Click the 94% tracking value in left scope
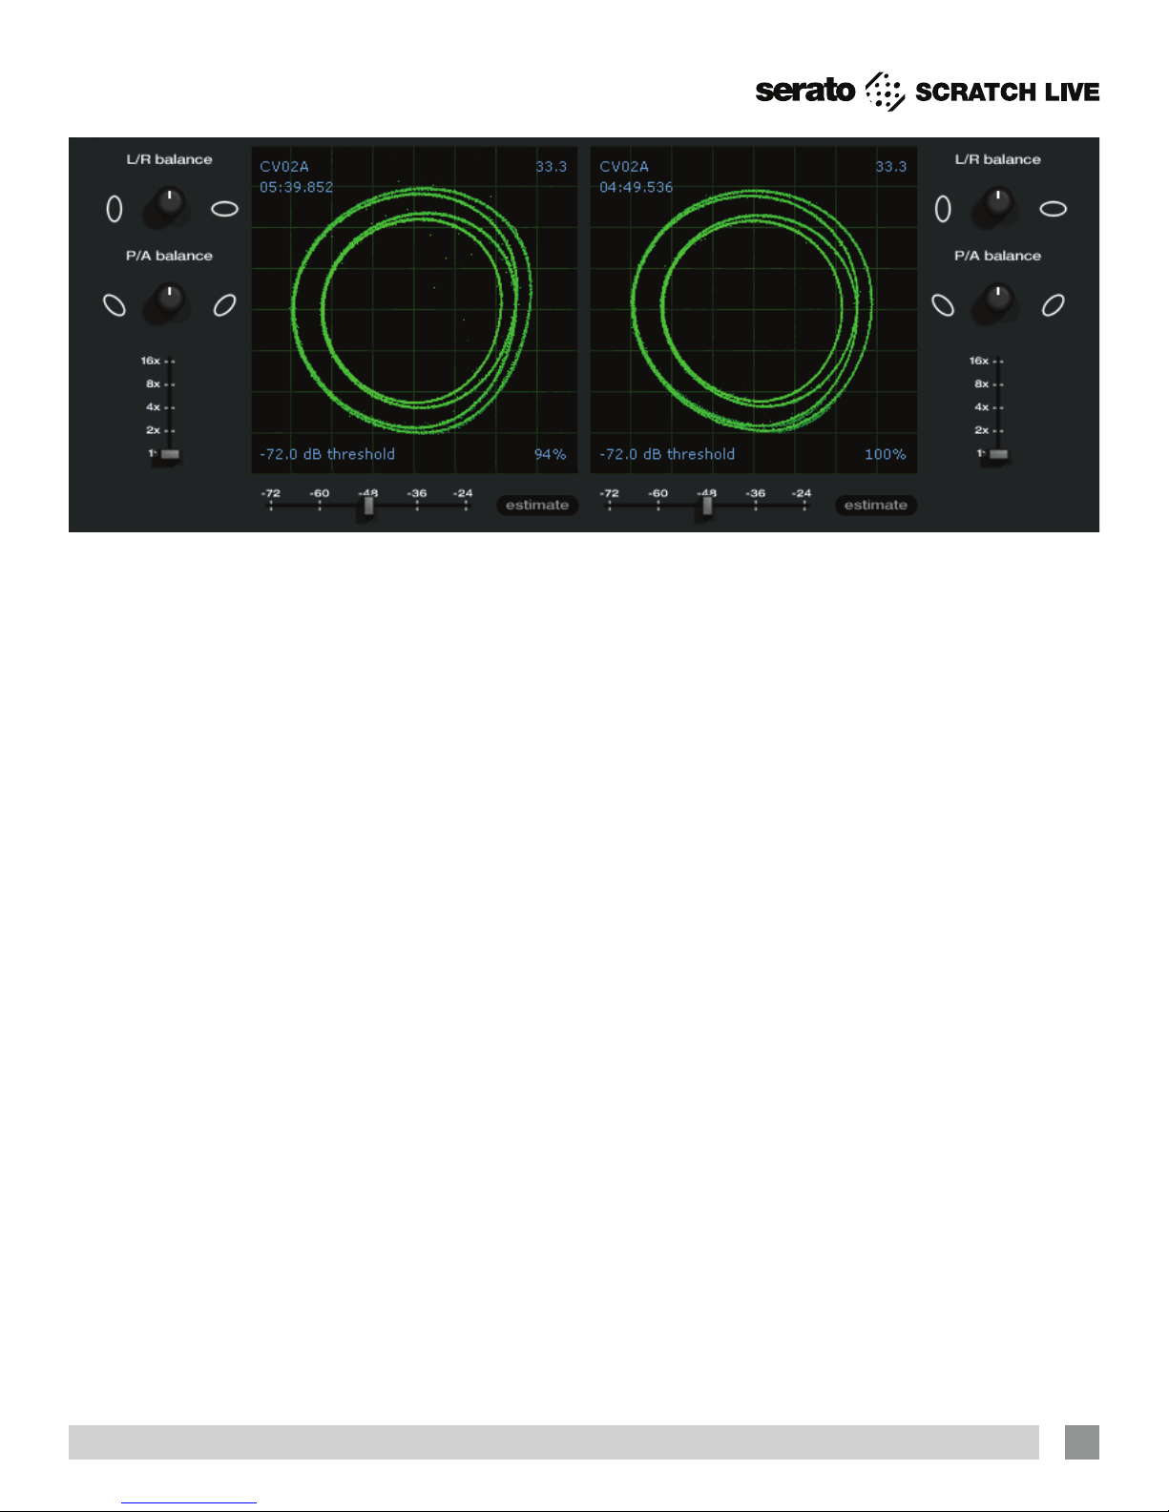Viewport: 1169px width, 1512px height. click(551, 455)
